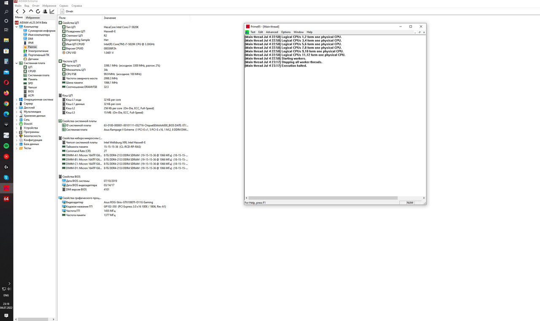Click Prime95 horizontal scrollbar thumb
540x321 pixels.
point(322,198)
